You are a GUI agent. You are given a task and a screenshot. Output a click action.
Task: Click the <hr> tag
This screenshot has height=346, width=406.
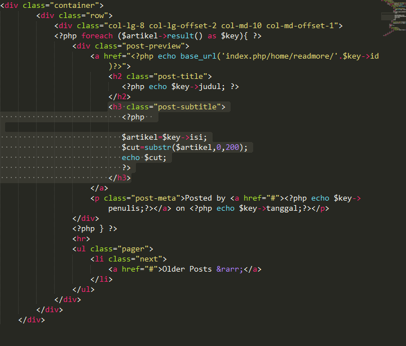pyautogui.click(x=81, y=238)
